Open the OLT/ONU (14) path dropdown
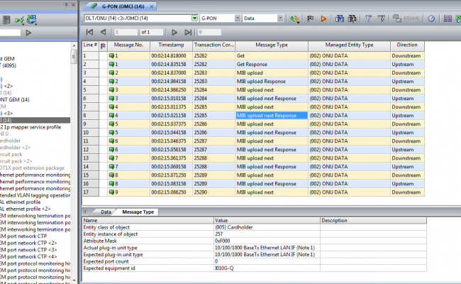The image size is (461, 284). pos(194,18)
